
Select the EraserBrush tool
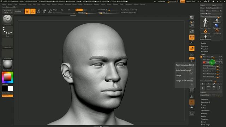pos(216,32)
